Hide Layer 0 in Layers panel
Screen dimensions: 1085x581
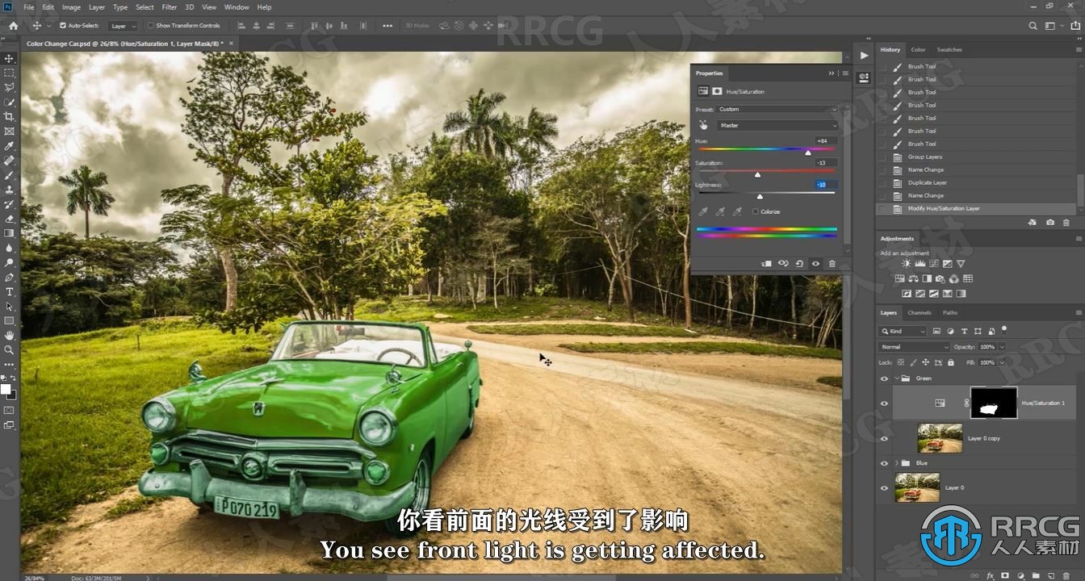(884, 487)
